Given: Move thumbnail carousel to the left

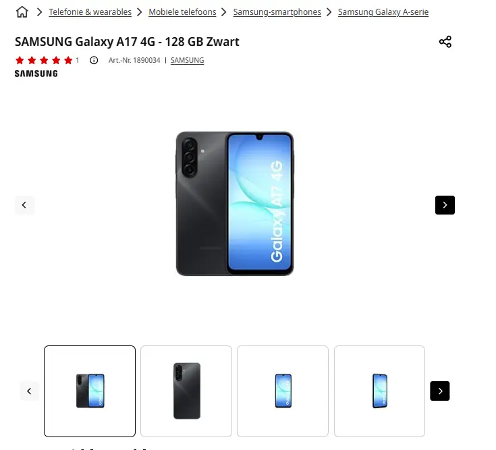Looking at the screenshot, I should click(x=30, y=391).
